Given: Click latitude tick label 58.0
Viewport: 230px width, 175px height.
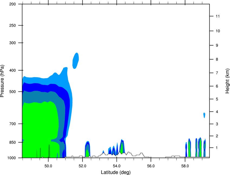Looking at the screenshot, I should pos(185,166).
